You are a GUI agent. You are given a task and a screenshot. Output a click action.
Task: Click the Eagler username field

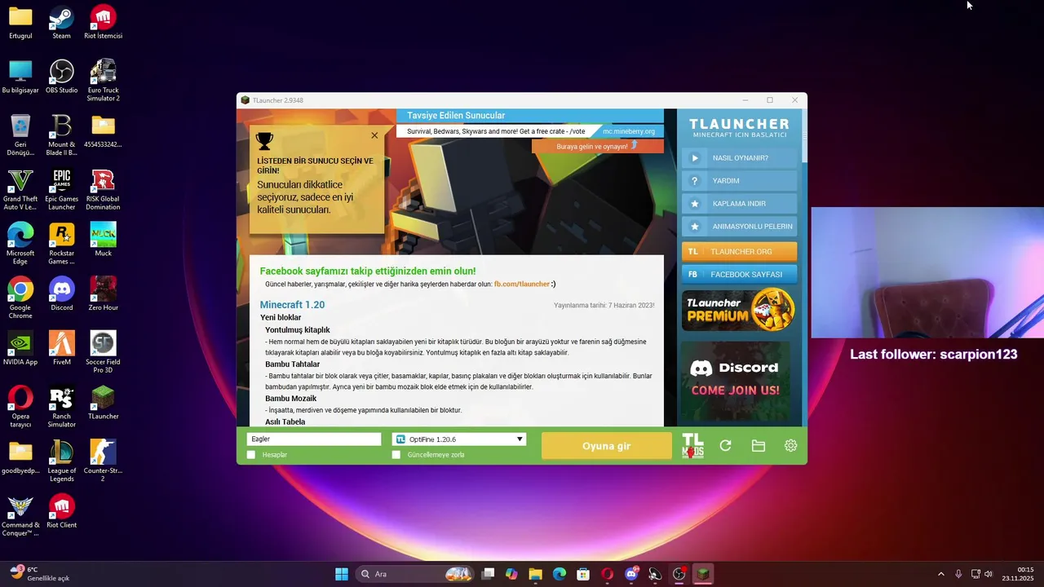[314, 439]
